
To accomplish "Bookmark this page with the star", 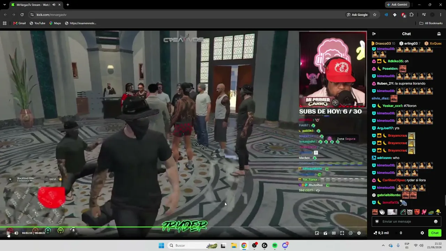I will tap(375, 15).
